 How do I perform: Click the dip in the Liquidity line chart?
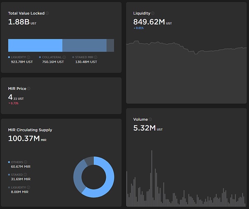(x=196, y=54)
